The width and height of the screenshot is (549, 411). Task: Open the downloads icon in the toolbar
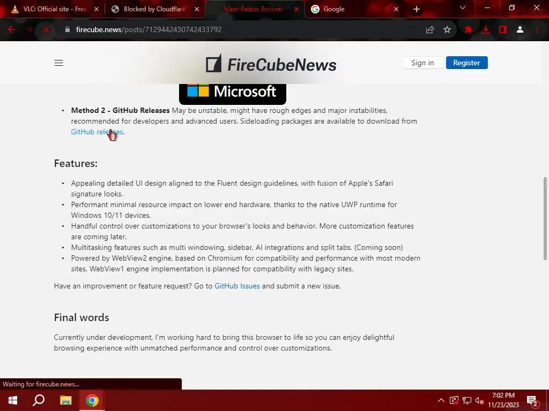[x=486, y=30]
